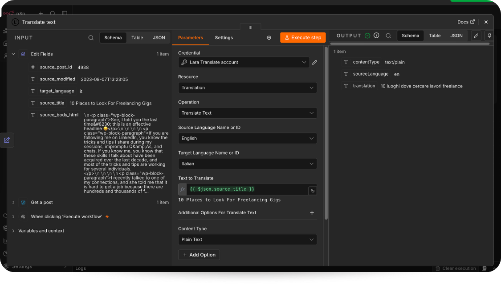
Task: Add additional options with the plus icon
Action: click(x=312, y=213)
